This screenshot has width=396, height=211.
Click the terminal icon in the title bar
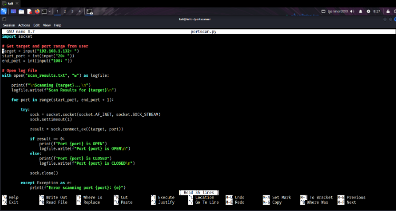[4, 19]
